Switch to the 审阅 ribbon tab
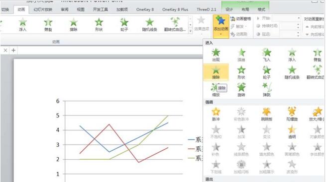Image resolution: width=326 pixels, height=182 pixels. click(x=65, y=9)
